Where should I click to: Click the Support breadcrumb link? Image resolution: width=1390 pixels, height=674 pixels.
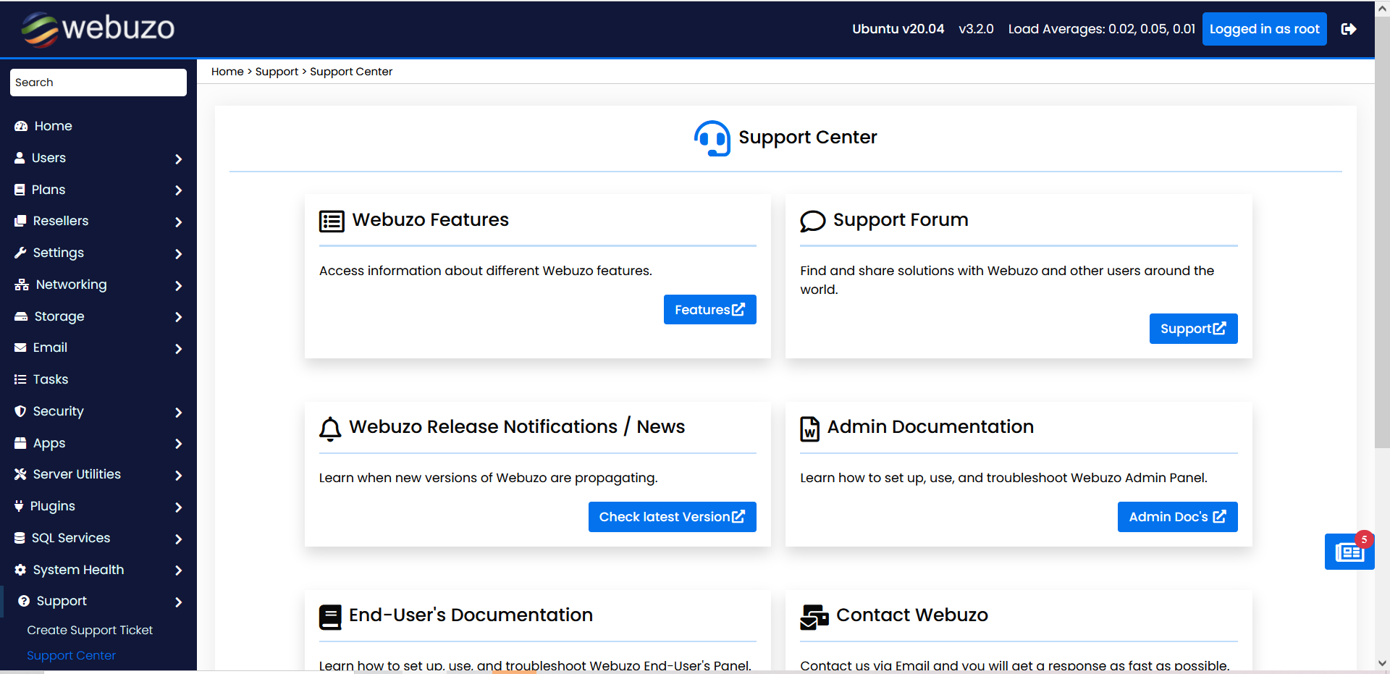click(277, 72)
